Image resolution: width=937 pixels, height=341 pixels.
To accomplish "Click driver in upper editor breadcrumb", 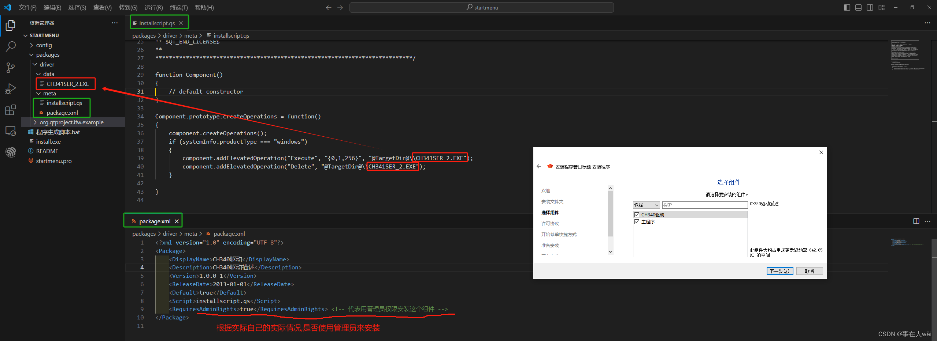I will click(170, 35).
